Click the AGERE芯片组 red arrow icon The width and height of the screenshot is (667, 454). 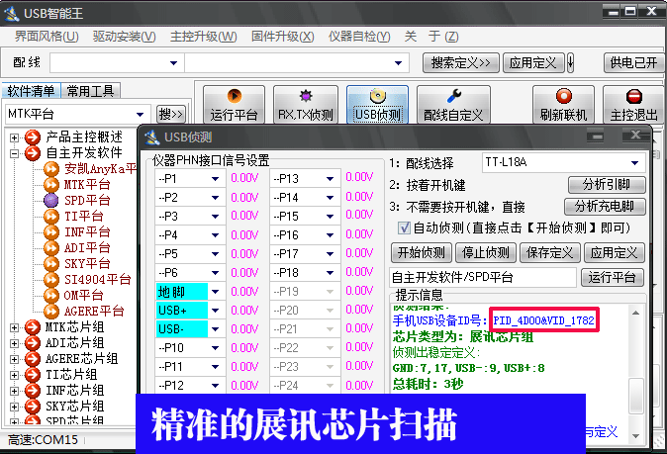[x=33, y=359]
